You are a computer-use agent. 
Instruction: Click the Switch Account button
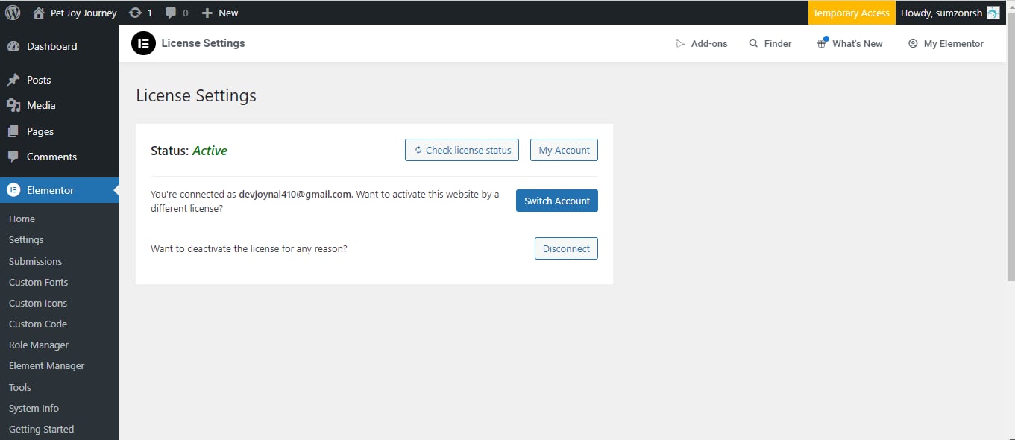click(557, 201)
